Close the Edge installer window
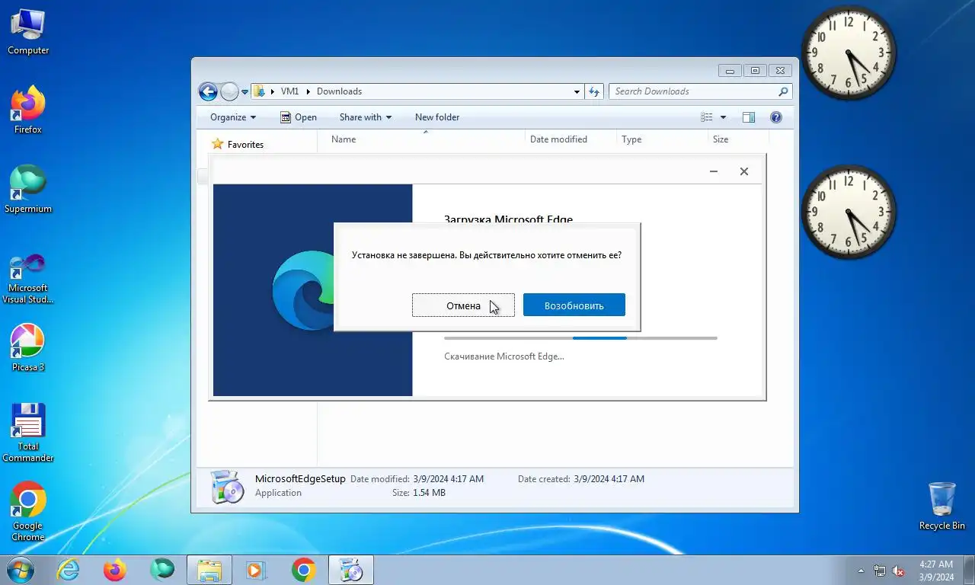This screenshot has height=585, width=975. point(744,171)
